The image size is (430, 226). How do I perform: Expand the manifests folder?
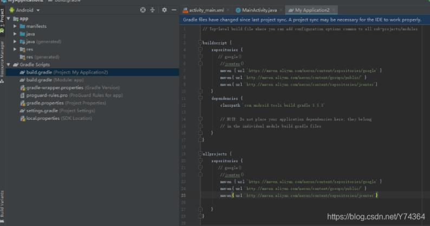pos(16,26)
